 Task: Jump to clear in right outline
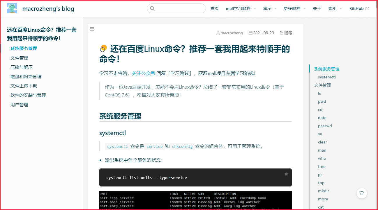[x=322, y=142]
